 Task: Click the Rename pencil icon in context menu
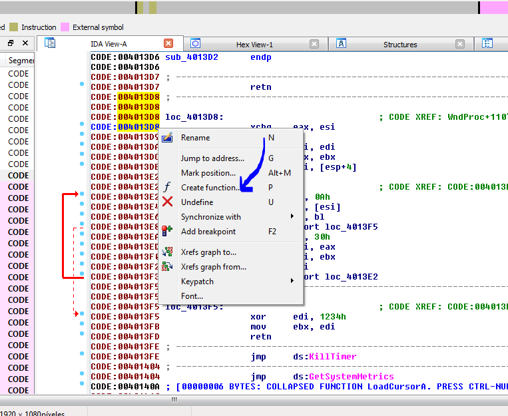click(167, 138)
